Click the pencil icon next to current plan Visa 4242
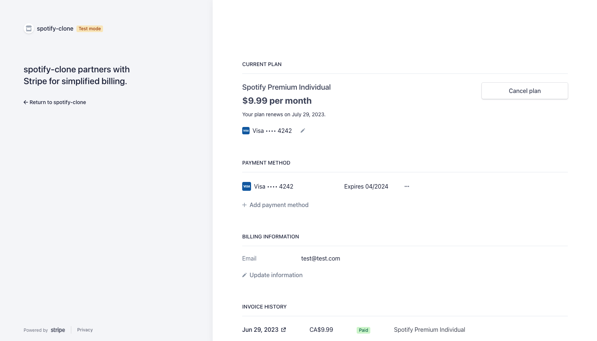 click(303, 131)
